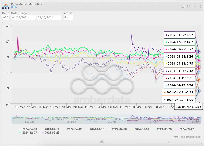The image size is (204, 146).
Task: Toggle the 2024-12-27 legend entry
Action: [28, 133]
